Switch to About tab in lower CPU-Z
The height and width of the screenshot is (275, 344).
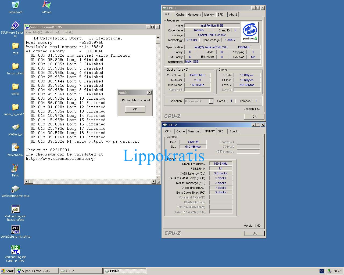(233, 131)
